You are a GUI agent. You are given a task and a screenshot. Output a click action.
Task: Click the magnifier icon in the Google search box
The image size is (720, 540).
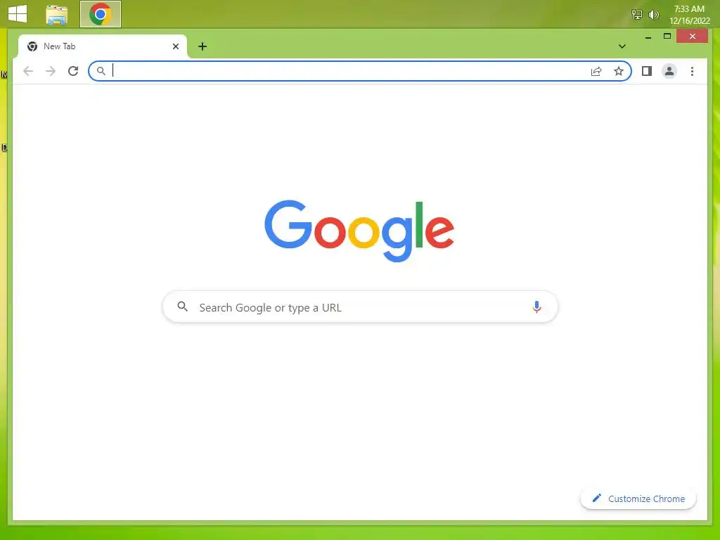[x=182, y=307]
